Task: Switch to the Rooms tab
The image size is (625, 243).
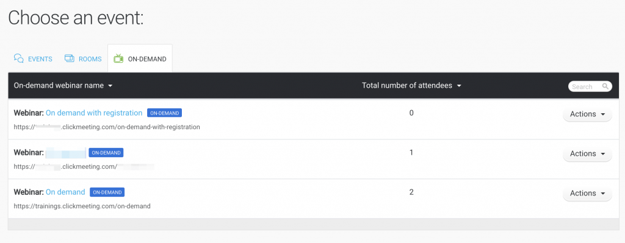Action: pyautogui.click(x=83, y=59)
